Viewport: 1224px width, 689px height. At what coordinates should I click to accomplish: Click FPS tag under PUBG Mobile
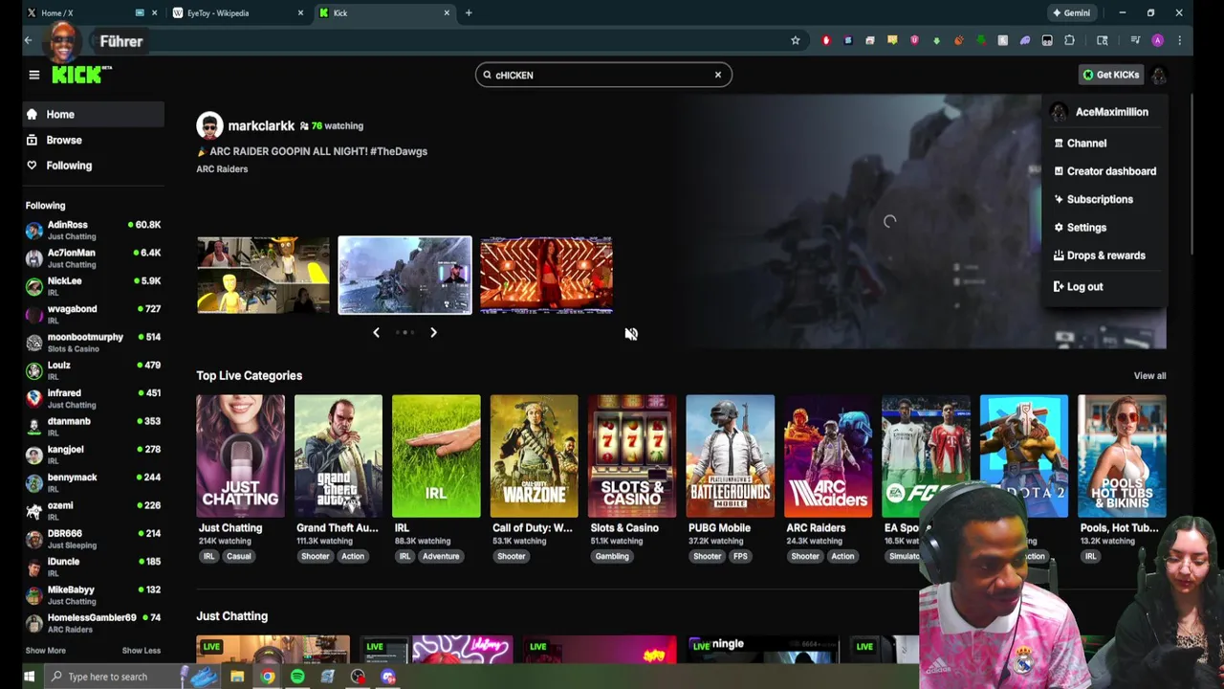(740, 556)
